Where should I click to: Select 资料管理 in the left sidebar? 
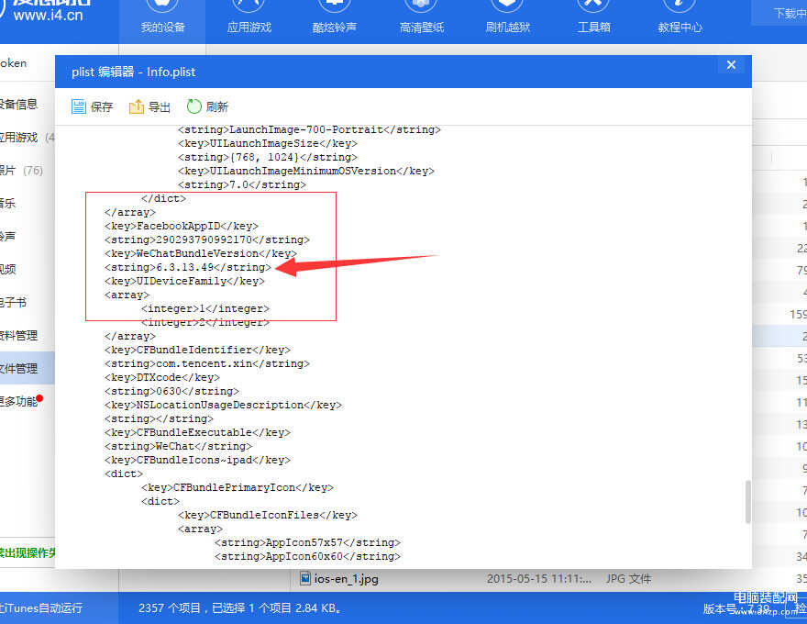(18, 335)
